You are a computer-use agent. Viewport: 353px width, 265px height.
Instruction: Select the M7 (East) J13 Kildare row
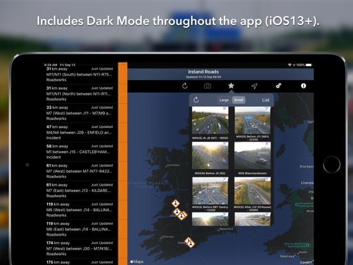[81, 191]
